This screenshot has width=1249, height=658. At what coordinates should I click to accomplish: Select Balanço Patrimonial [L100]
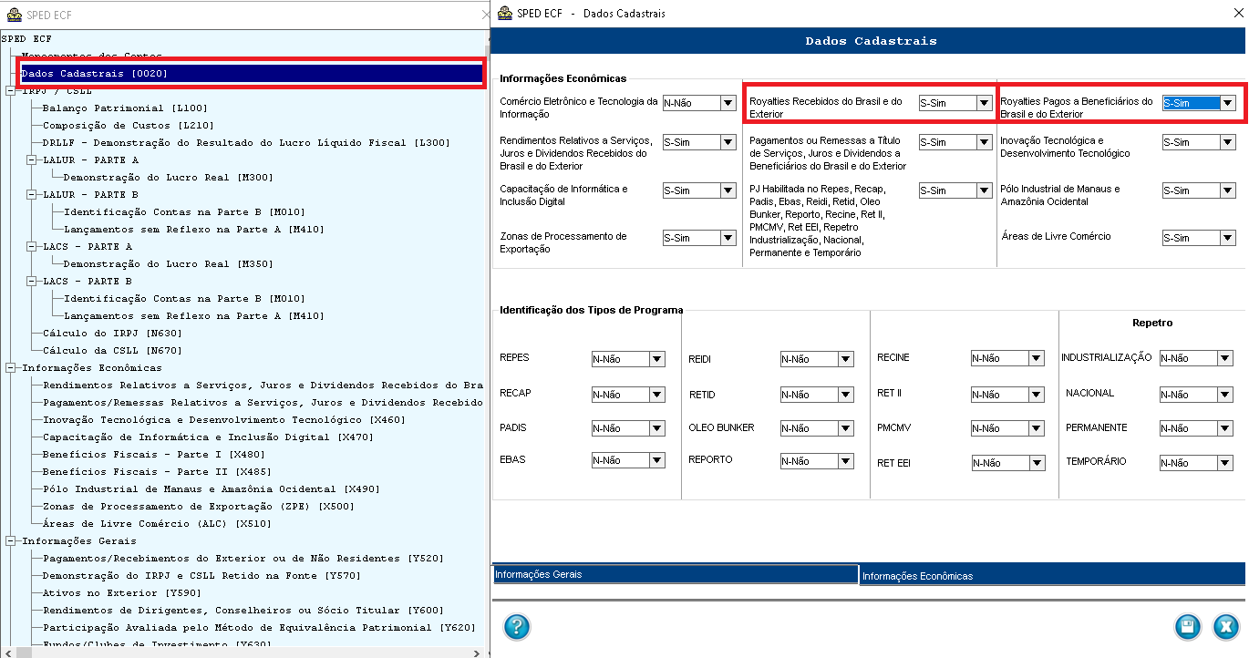pyautogui.click(x=126, y=108)
